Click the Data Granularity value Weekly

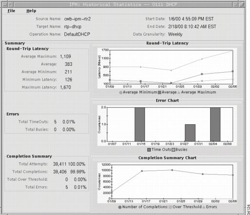click(175, 34)
